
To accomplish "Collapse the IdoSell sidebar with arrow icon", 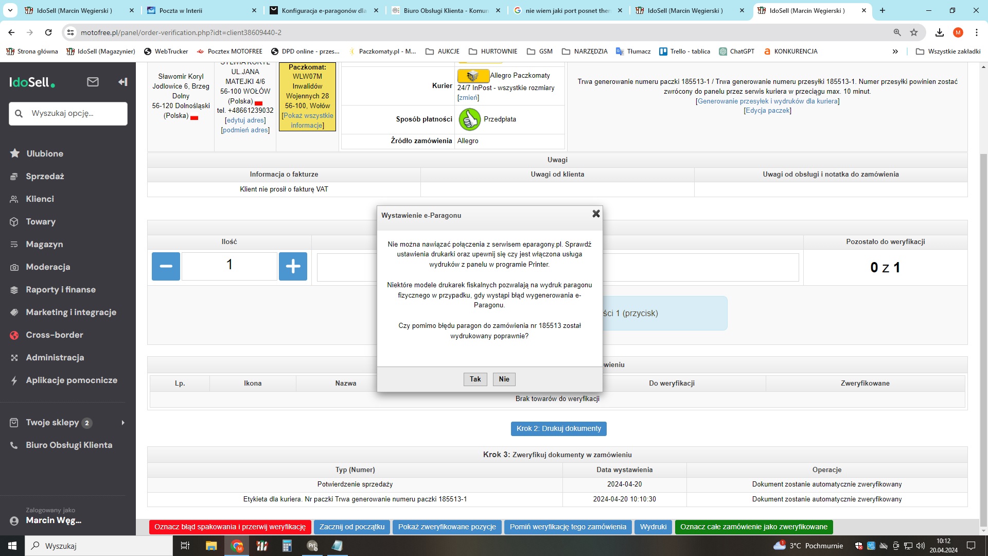I will (122, 82).
